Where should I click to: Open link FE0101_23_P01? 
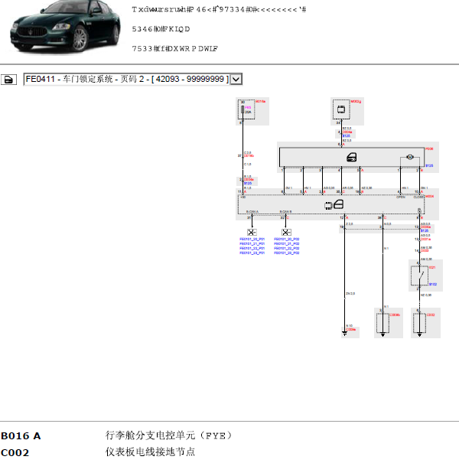coord(252,253)
